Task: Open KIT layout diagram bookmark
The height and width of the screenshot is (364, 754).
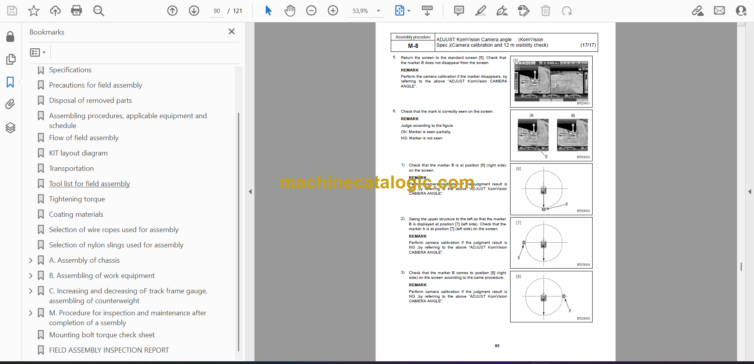Action: [x=78, y=153]
